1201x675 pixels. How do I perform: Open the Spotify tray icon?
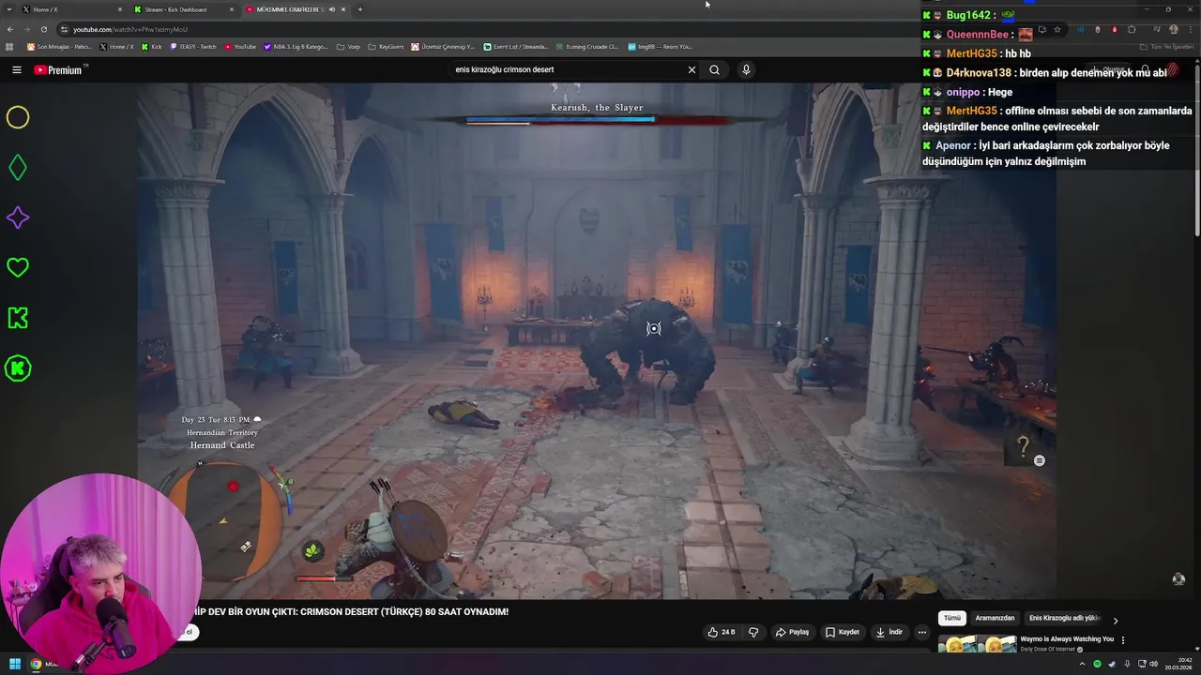1097,664
